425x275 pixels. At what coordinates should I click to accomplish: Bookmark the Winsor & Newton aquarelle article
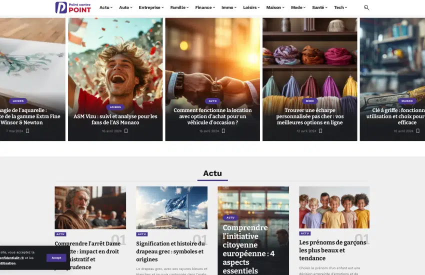click(x=27, y=131)
